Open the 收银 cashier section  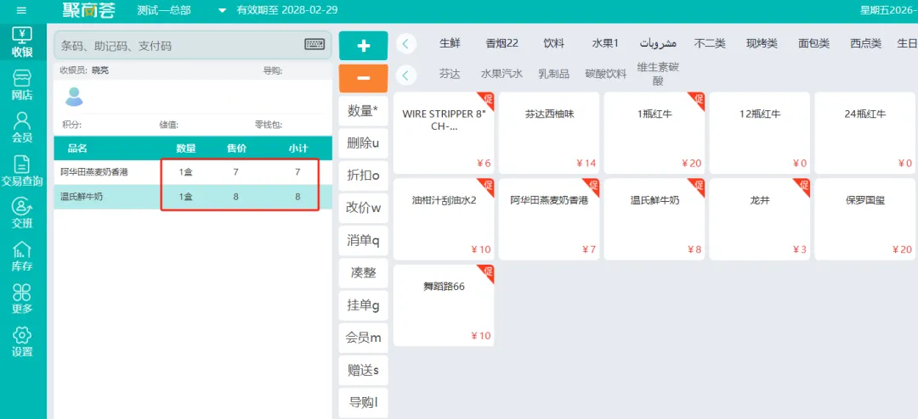pyautogui.click(x=22, y=42)
